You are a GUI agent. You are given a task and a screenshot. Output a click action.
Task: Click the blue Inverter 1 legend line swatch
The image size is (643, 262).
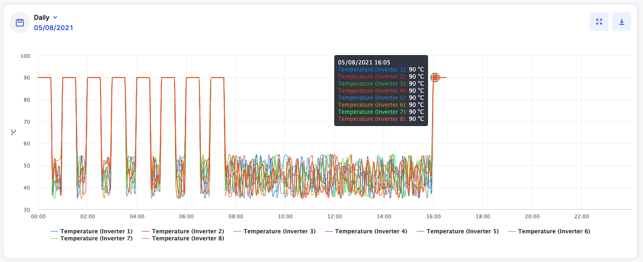(x=54, y=231)
